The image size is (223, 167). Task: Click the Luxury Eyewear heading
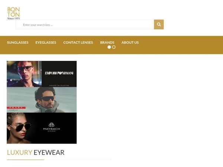point(36,153)
